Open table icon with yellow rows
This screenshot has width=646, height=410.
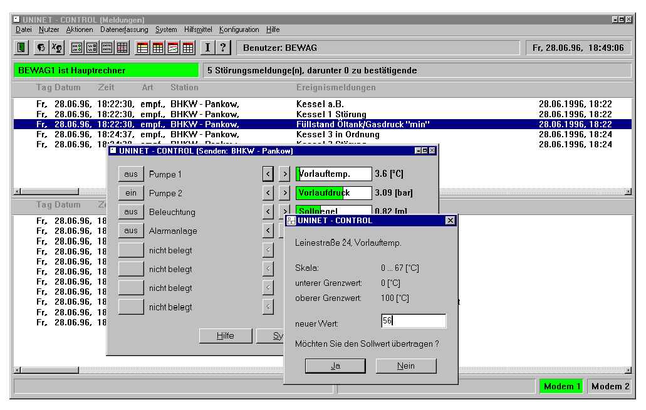coord(143,48)
